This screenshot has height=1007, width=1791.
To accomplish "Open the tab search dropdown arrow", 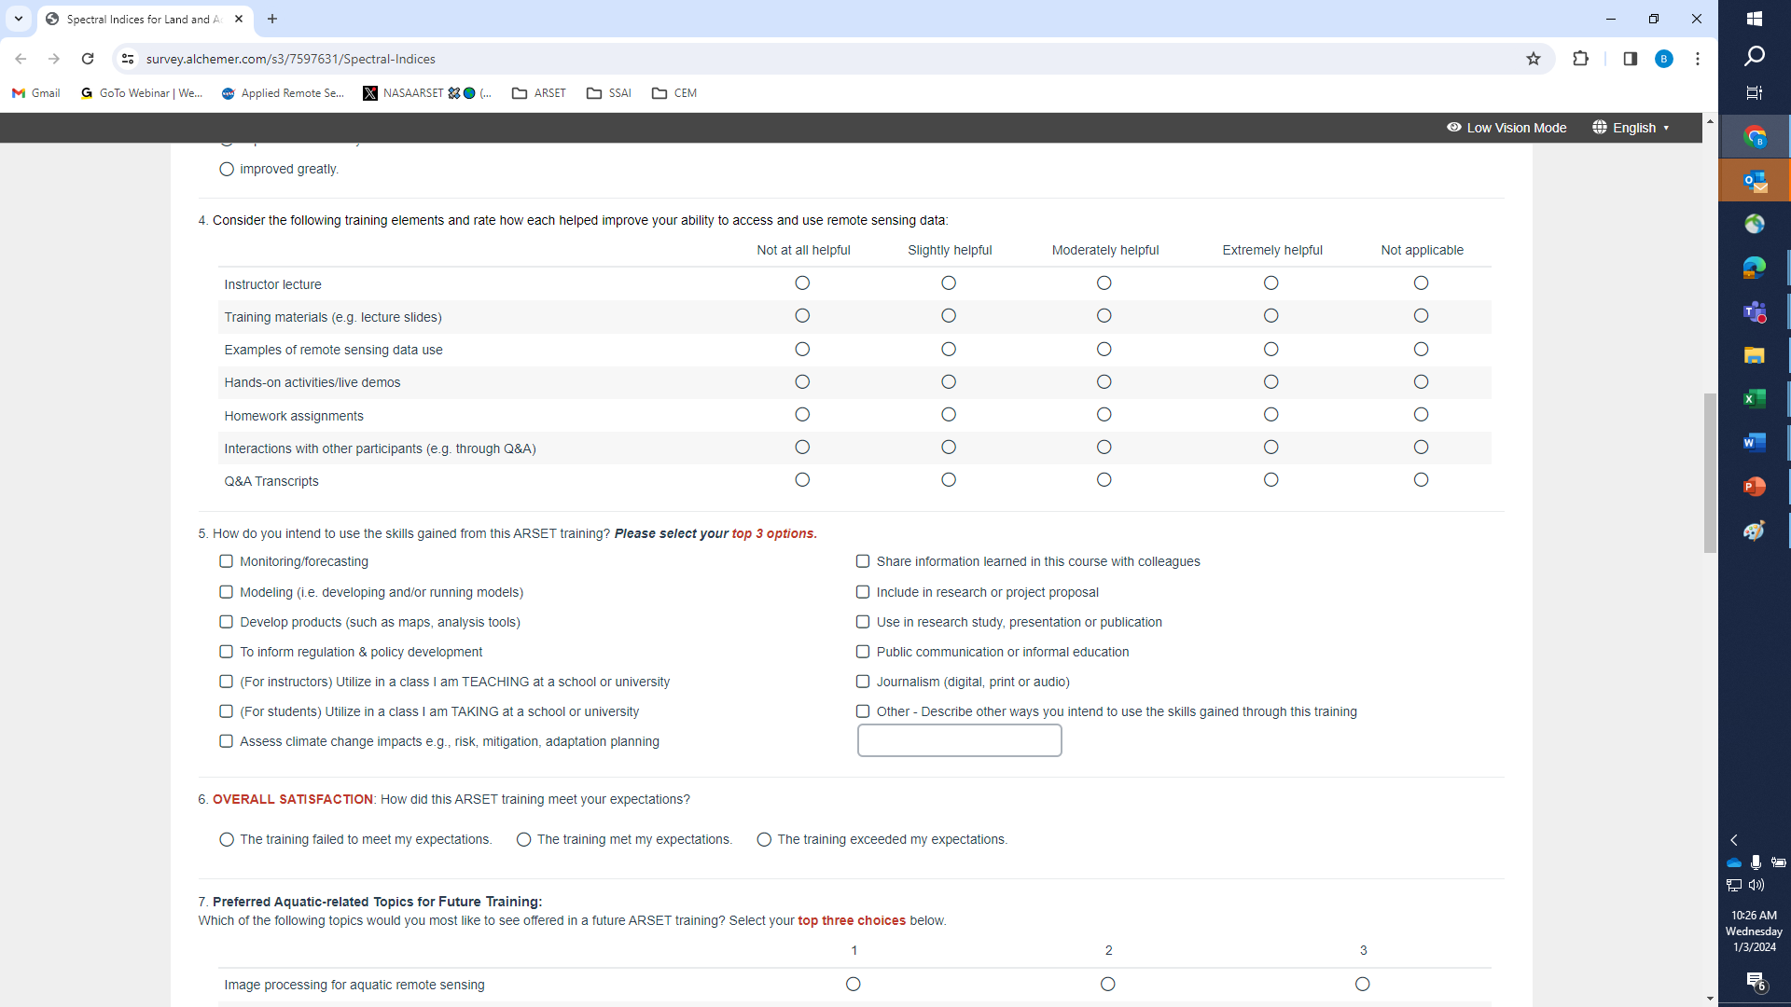I will point(19,19).
